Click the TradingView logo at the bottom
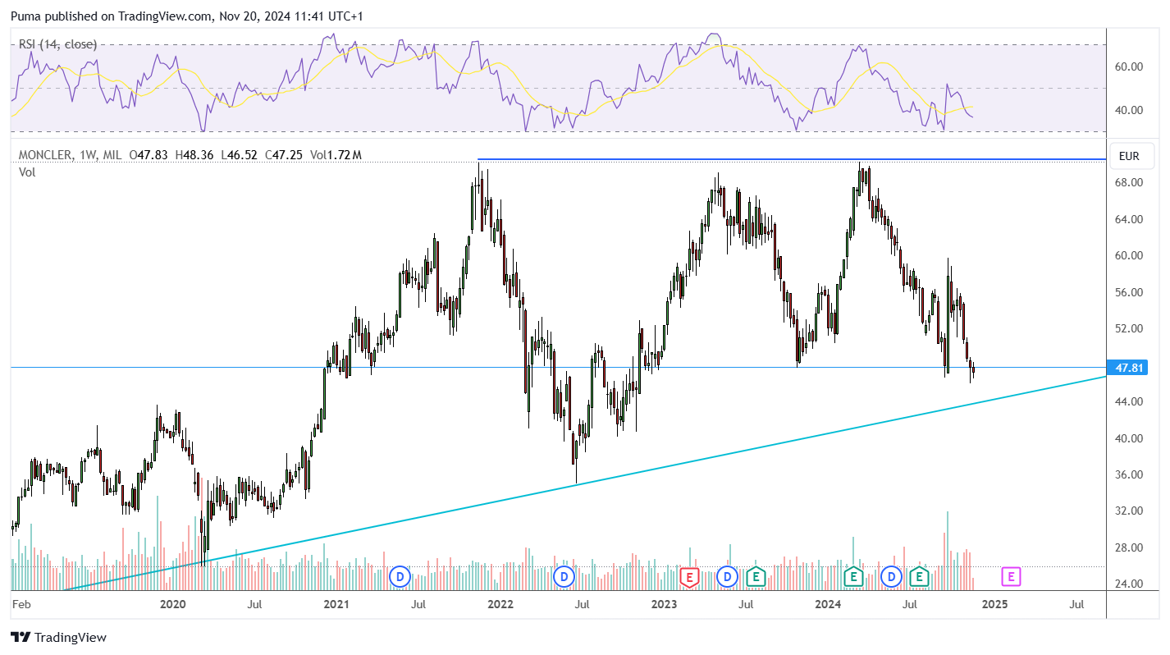Screen dimensions: 1170x655 pyautogui.click(x=58, y=637)
